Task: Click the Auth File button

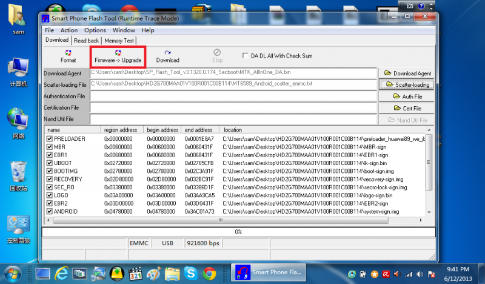Action: click(x=407, y=96)
